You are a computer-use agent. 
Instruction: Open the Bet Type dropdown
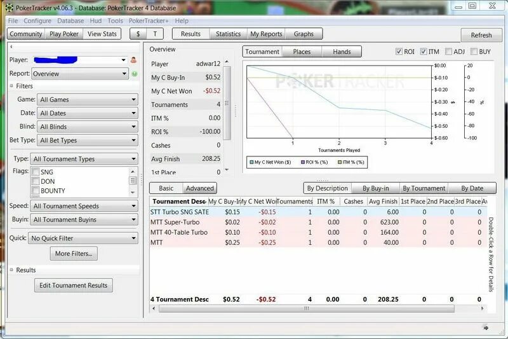click(88, 141)
